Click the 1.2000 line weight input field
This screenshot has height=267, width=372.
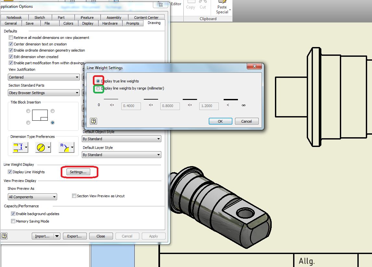(209, 106)
